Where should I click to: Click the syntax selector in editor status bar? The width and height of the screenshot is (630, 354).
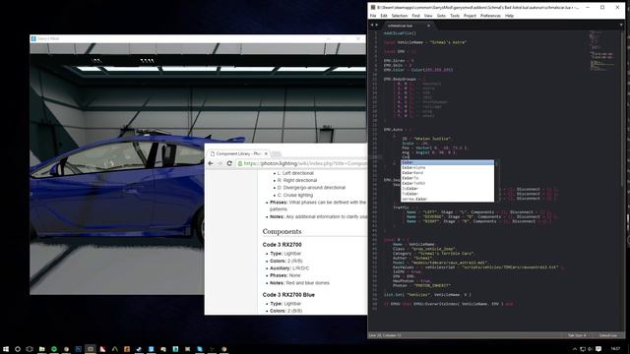[x=608, y=335]
